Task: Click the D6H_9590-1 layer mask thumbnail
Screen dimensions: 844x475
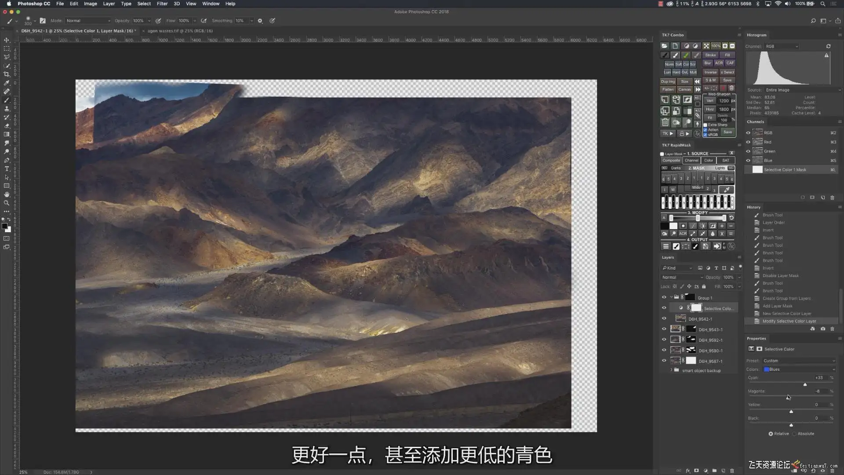Action: [691, 351]
